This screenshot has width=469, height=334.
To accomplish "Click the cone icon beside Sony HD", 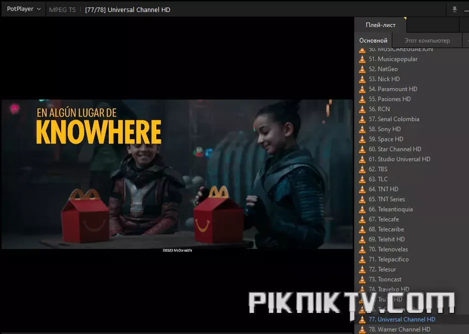I will [x=362, y=129].
